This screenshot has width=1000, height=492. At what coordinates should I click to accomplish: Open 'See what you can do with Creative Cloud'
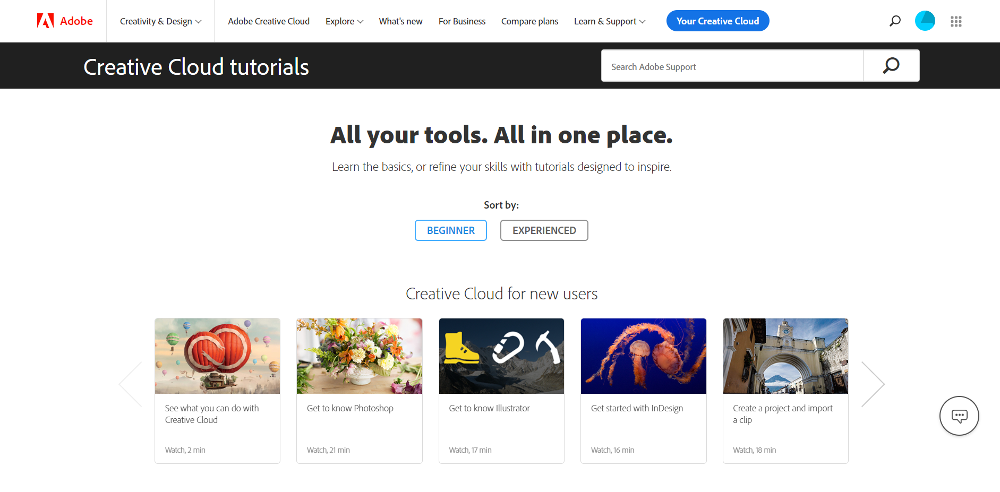click(212, 414)
